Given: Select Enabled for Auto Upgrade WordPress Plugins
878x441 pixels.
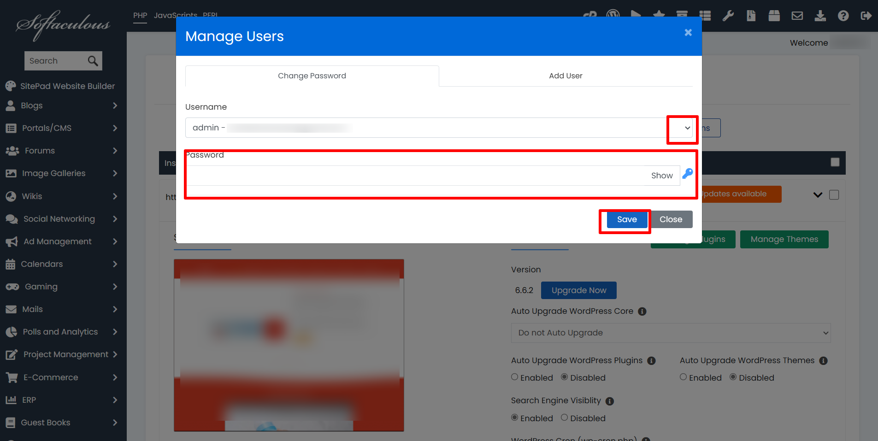Looking at the screenshot, I should tap(515, 377).
